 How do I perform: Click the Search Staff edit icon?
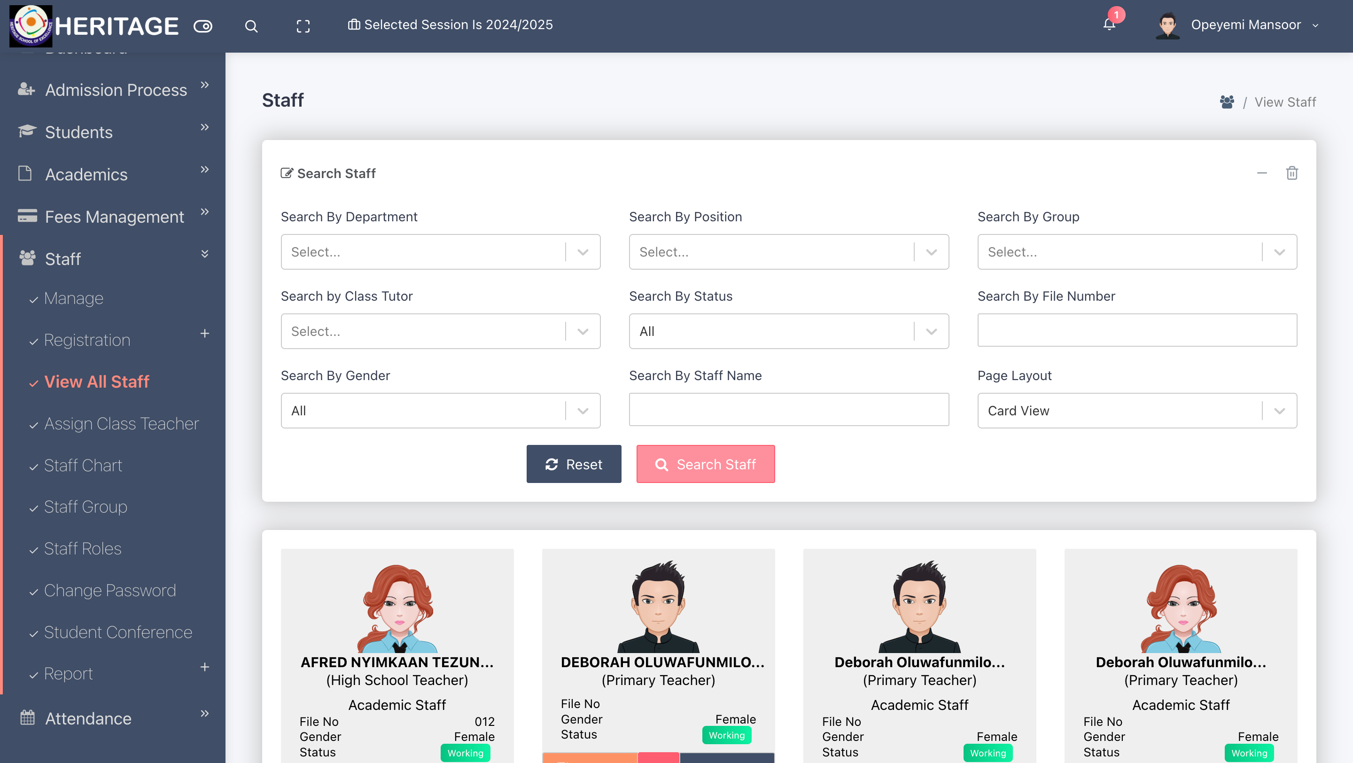[287, 173]
